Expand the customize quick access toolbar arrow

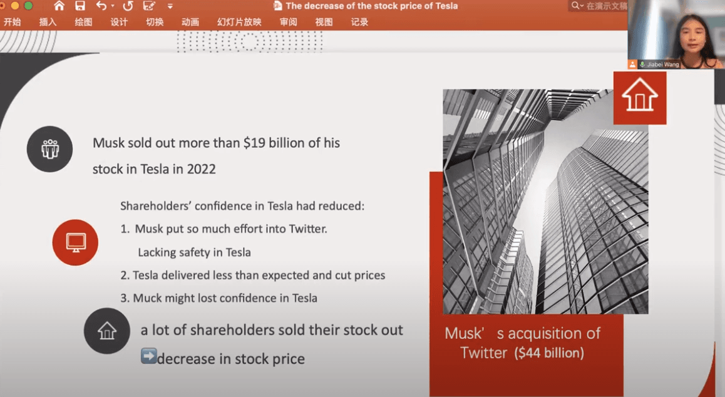click(x=170, y=6)
